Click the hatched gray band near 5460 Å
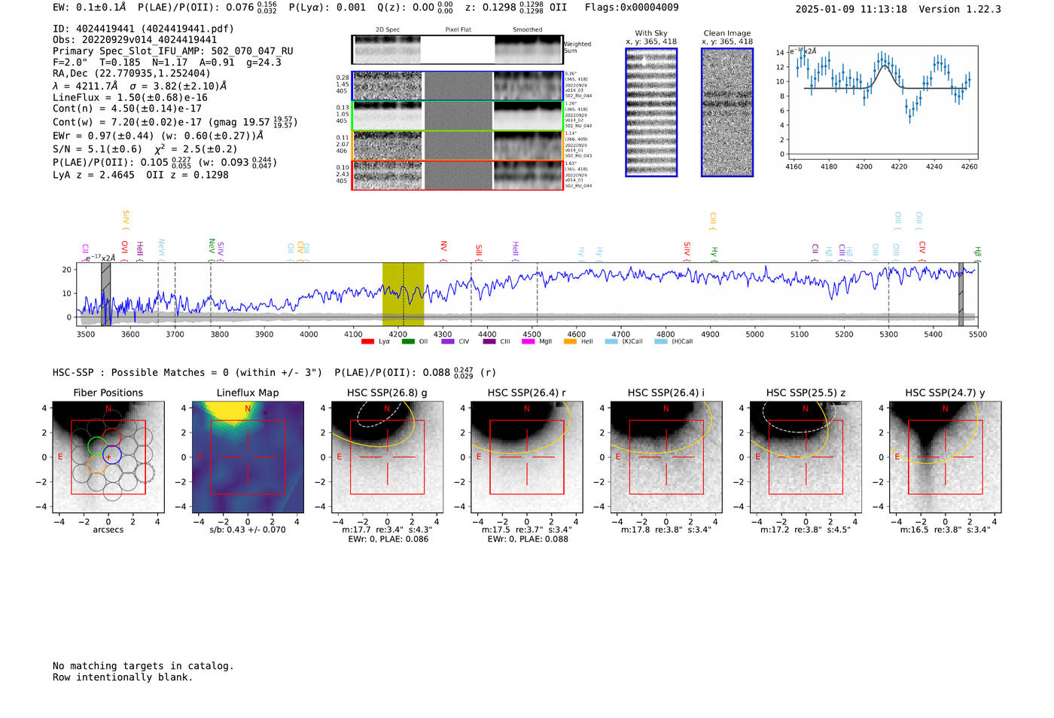Screen dimensions: 1054x718 point(961,294)
